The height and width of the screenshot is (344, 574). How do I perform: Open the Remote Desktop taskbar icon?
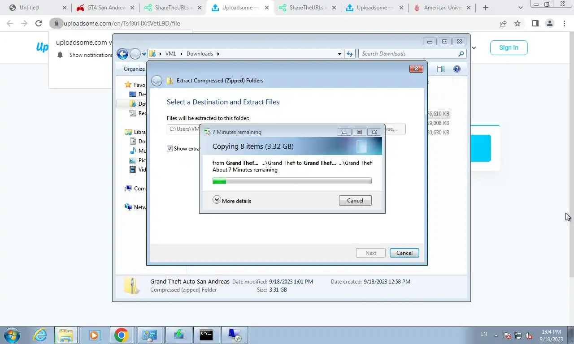click(x=234, y=335)
